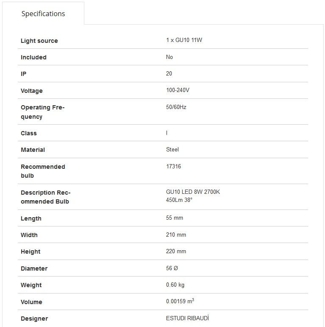Click the Volume value 0.00159 m³
This screenshot has width=325, height=327.
180,301
